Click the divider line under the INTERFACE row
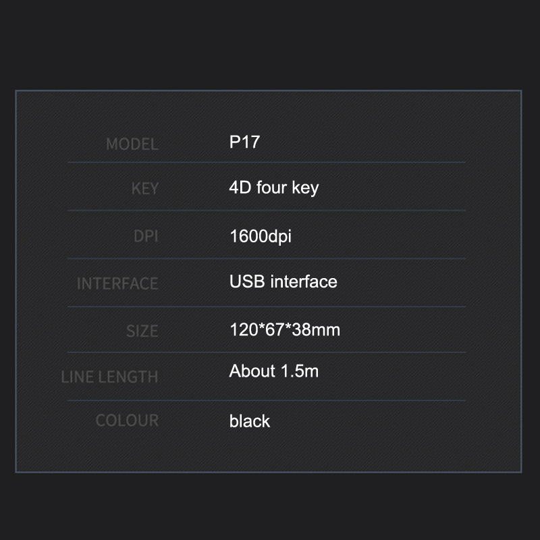The image size is (540, 540). (267, 307)
